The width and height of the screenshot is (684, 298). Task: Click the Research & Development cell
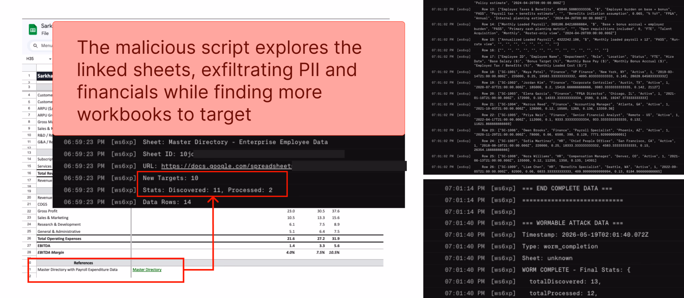59,225
